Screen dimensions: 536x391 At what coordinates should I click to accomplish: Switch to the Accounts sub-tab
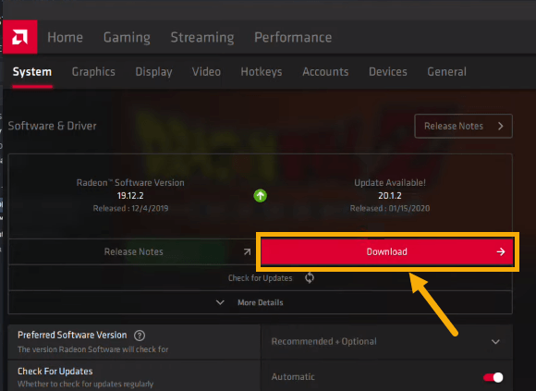click(x=325, y=72)
